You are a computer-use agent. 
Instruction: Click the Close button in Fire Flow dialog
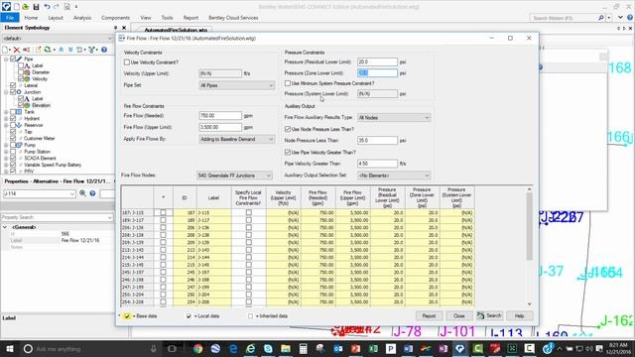point(458,315)
